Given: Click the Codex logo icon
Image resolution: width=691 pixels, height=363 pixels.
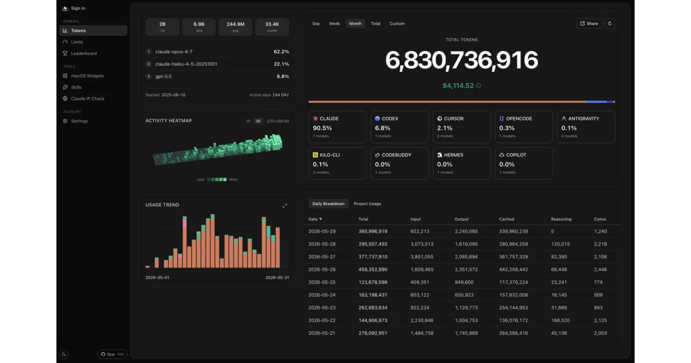Looking at the screenshot, I should click(378, 118).
